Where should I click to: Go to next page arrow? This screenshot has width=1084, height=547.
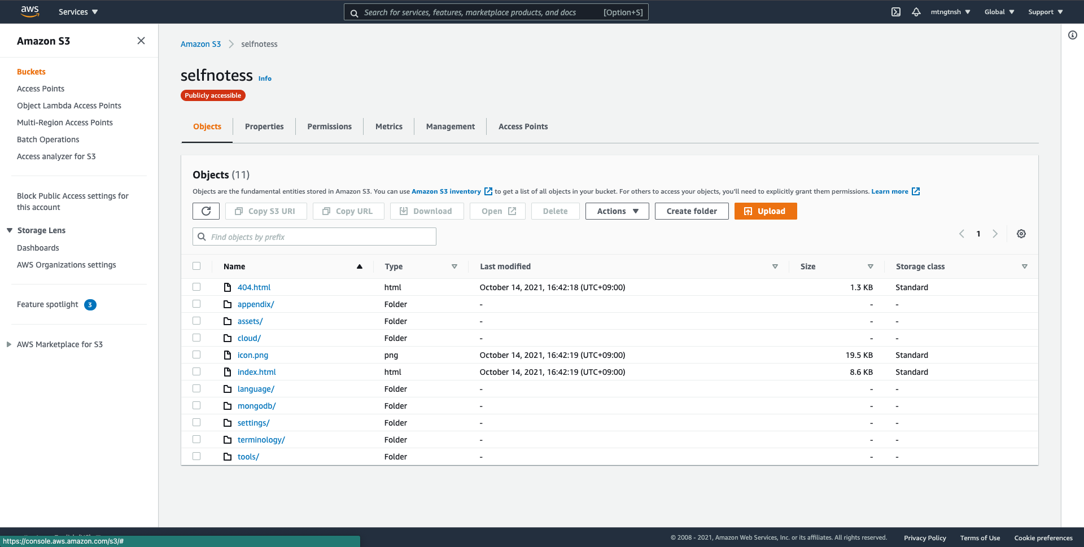tap(995, 234)
